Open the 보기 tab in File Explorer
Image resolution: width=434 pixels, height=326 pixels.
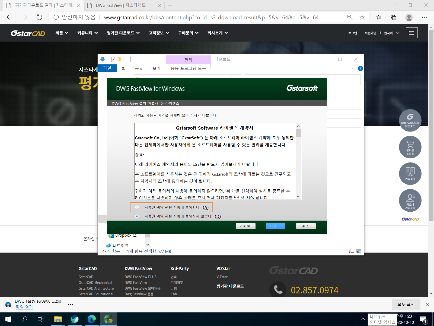click(157, 68)
